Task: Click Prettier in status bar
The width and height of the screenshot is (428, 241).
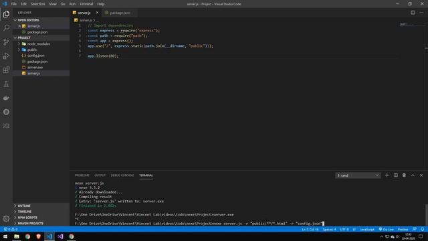Action: point(403,229)
